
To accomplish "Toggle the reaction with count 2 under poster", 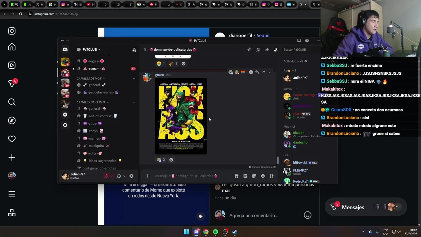I will point(161,160).
